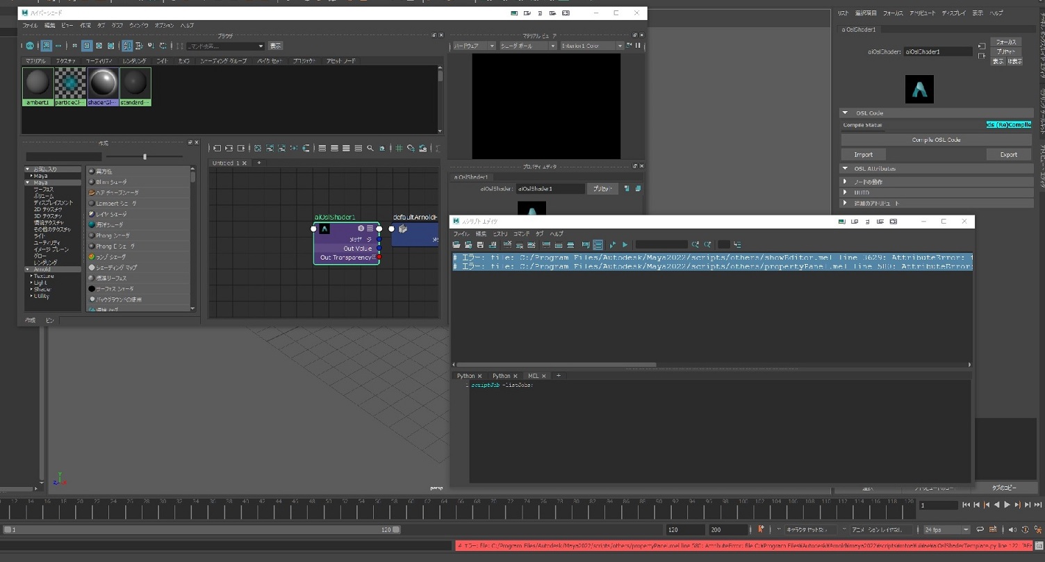
Task: Click Clear graph icon in graph toolbar
Action: (258, 148)
